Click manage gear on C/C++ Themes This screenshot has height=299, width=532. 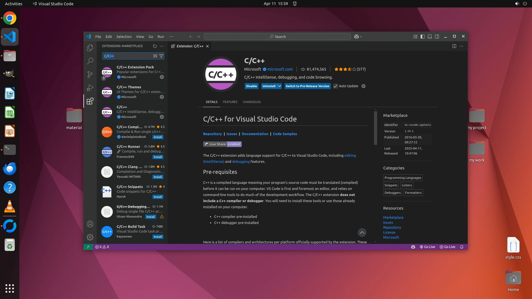(162, 97)
